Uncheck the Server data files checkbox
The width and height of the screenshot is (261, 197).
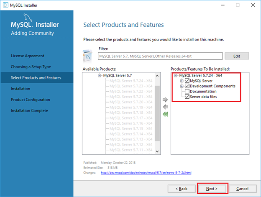(187, 97)
